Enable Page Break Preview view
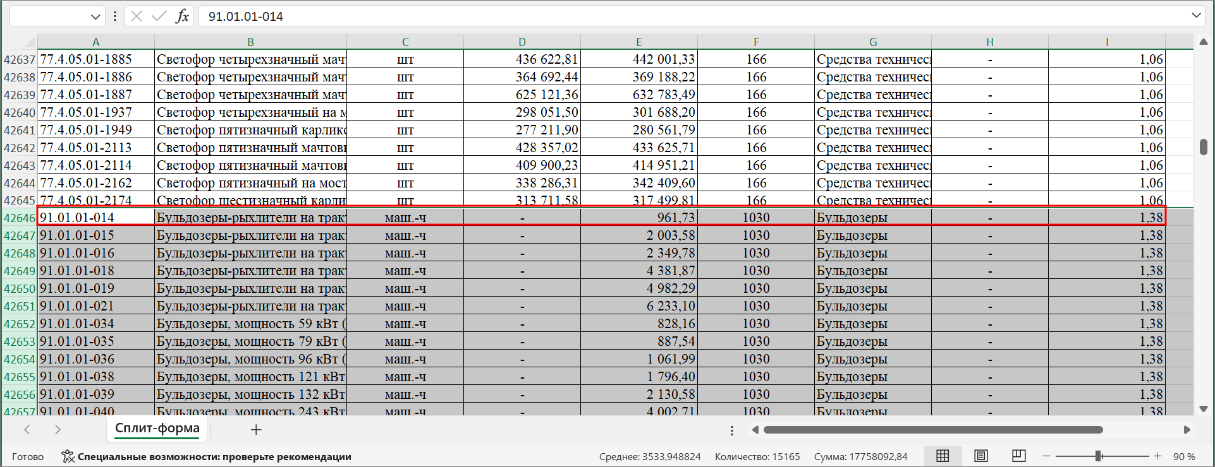 [x=1018, y=456]
